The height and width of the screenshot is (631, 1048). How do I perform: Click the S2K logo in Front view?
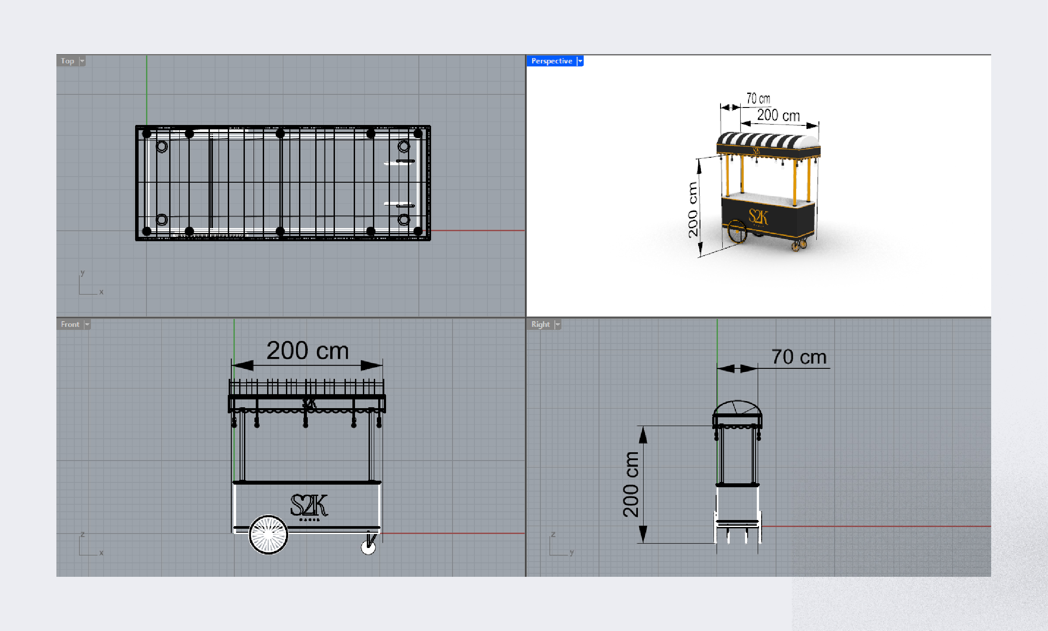309,506
